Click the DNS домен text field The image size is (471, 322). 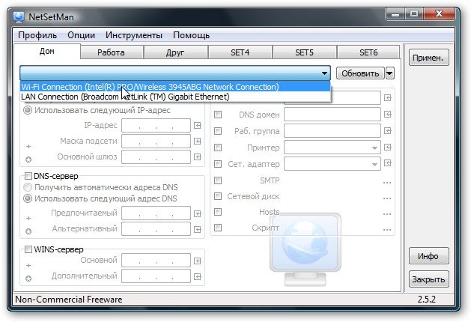[x=332, y=115]
